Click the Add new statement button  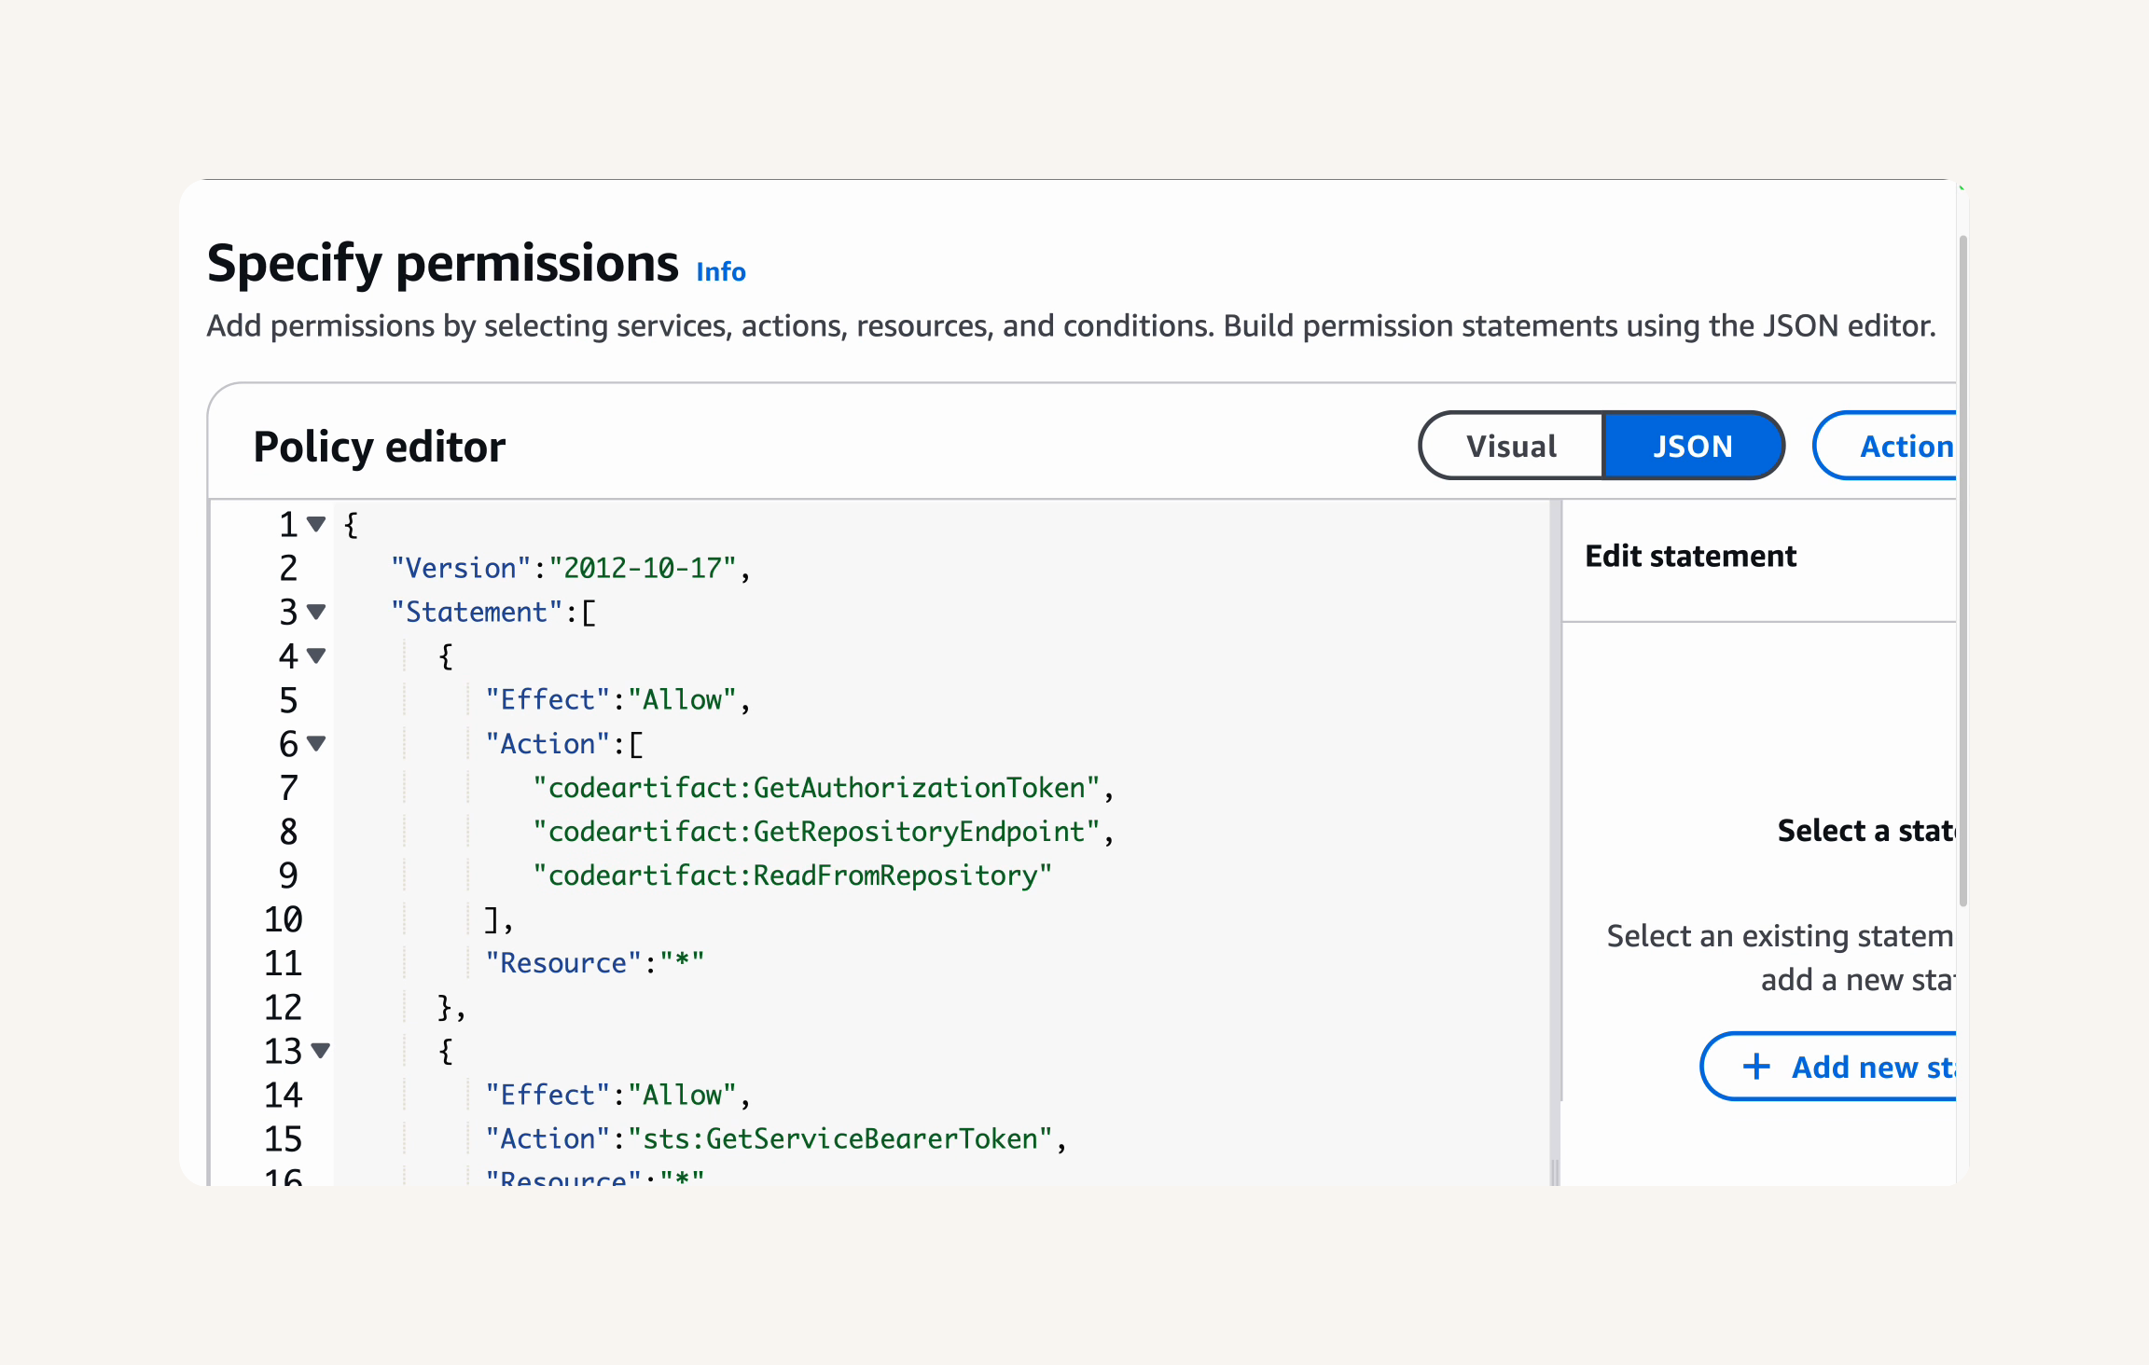[1830, 1066]
